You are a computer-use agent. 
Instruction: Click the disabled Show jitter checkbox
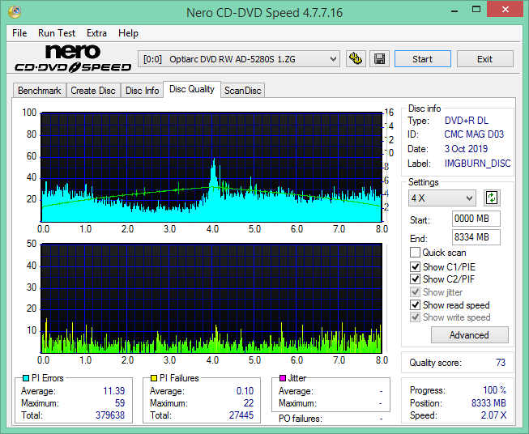[x=415, y=292]
